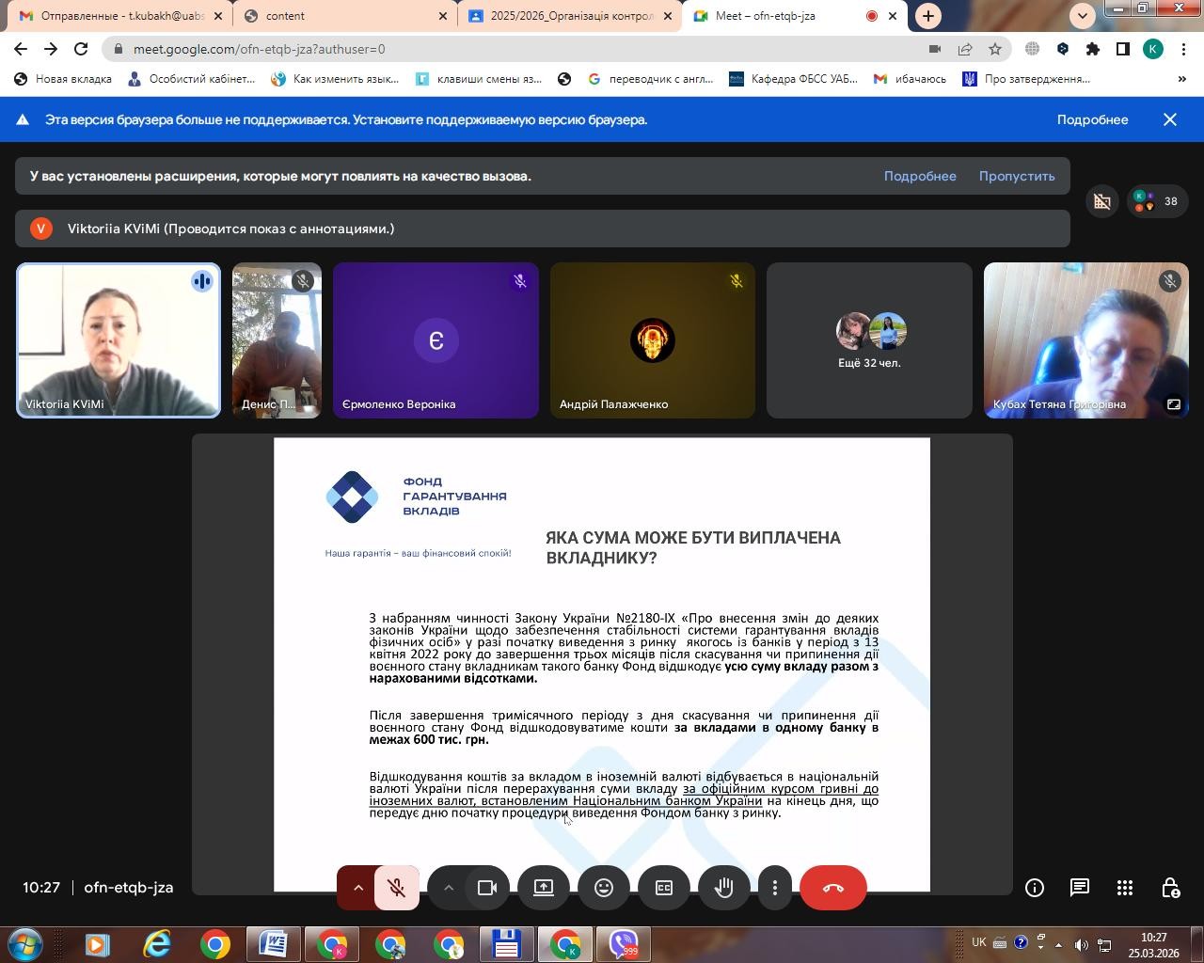Click the Present screen button
This screenshot has width=1204, height=963.
pyautogui.click(x=544, y=888)
